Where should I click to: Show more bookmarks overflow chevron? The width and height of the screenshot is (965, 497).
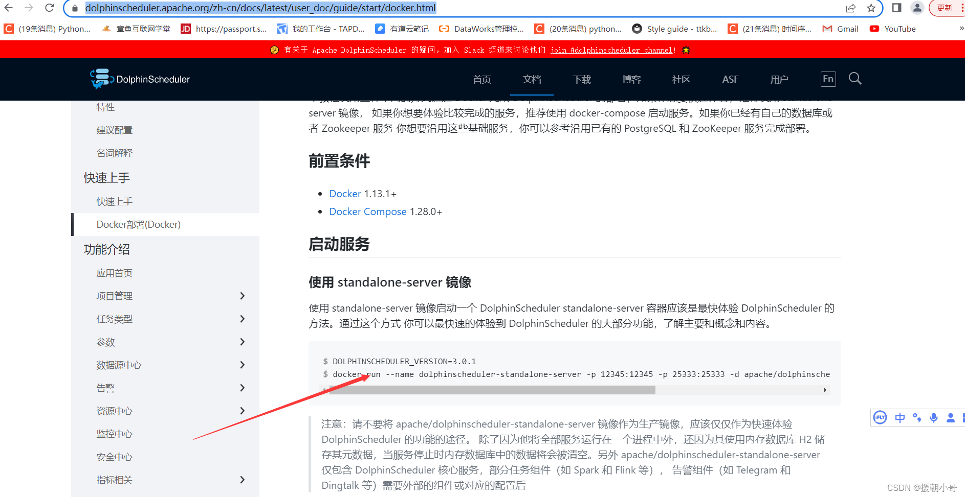961,29
